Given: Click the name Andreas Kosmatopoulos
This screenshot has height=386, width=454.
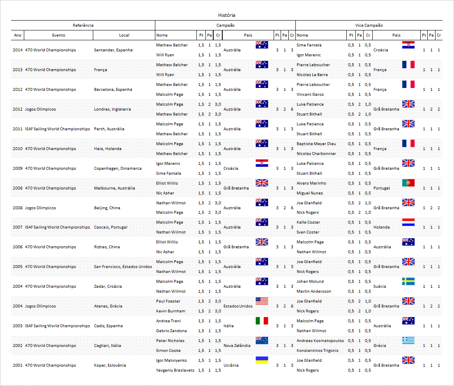Looking at the screenshot, I should click(x=320, y=340).
